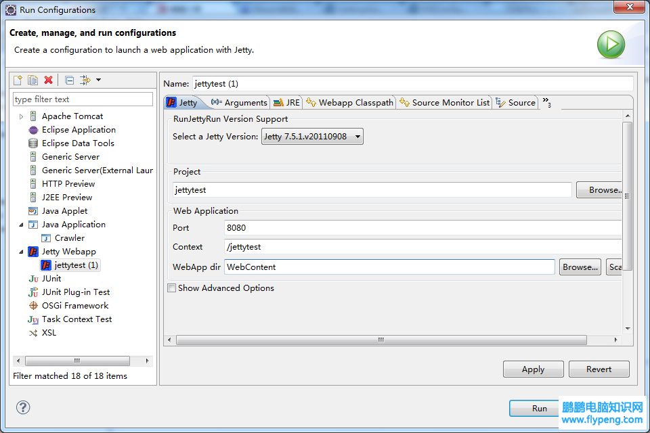The image size is (650, 433).
Task: Click the Java Application icon
Action: pyautogui.click(x=33, y=225)
